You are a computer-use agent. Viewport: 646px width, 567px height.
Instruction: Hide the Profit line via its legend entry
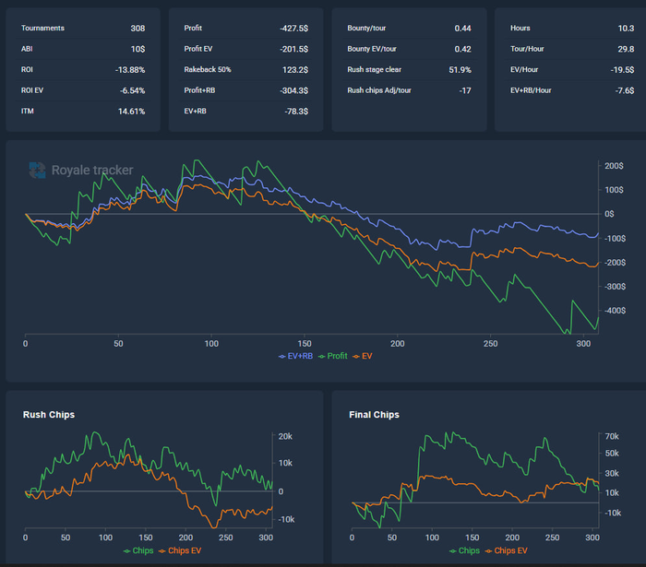tap(334, 355)
